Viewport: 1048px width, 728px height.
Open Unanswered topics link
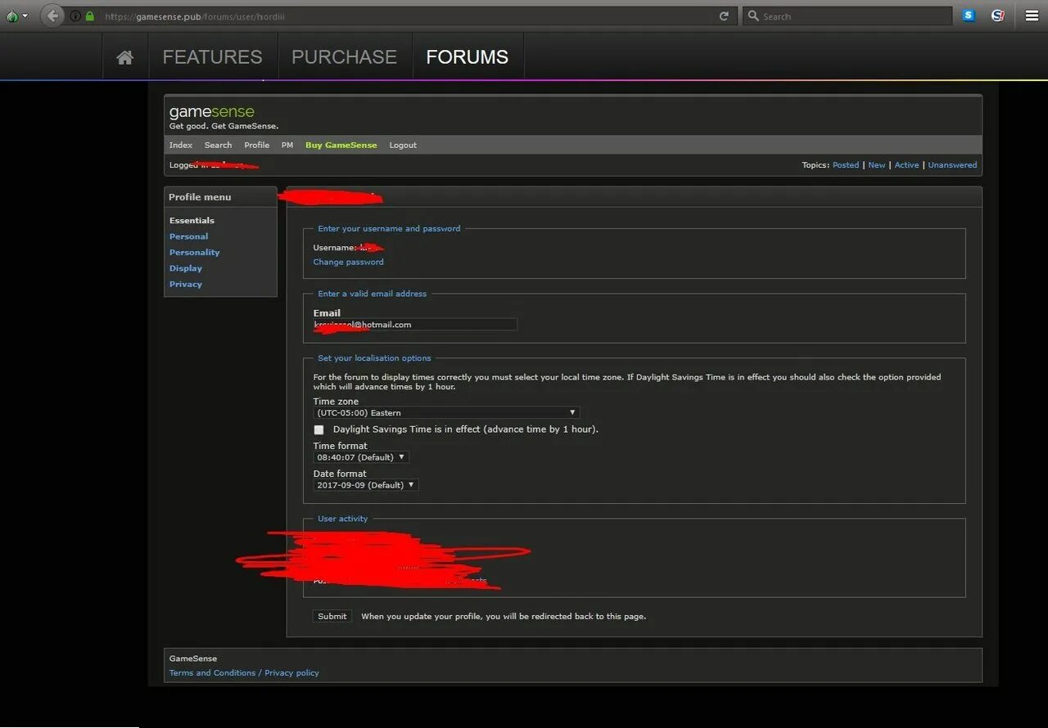click(x=952, y=165)
